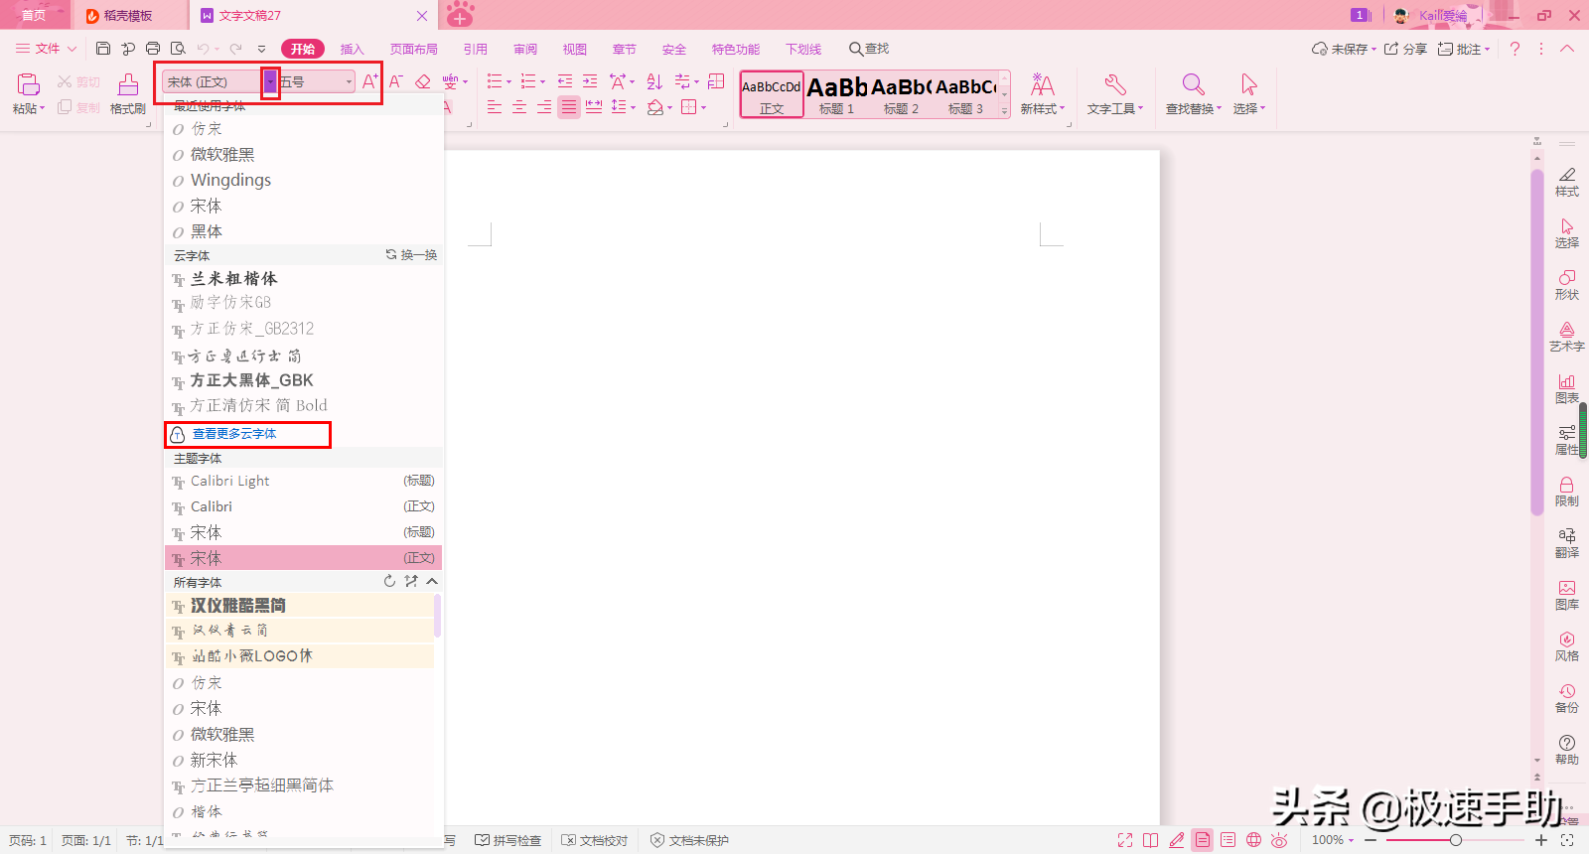
Task: Click the center align icon
Action: point(519,107)
